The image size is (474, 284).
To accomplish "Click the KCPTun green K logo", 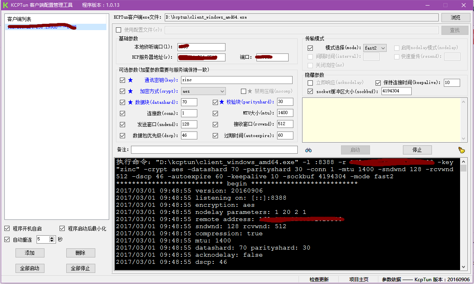I will tap(6, 5).
